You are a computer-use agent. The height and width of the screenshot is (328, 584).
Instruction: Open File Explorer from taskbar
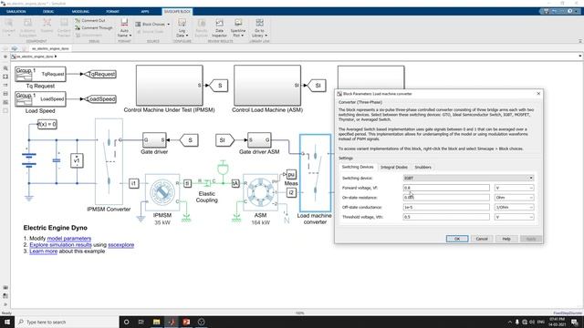156,322
